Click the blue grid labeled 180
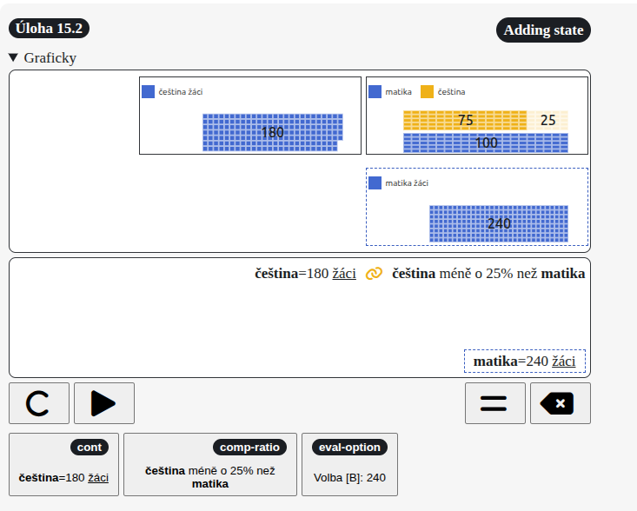The image size is (637, 511). tap(272, 132)
